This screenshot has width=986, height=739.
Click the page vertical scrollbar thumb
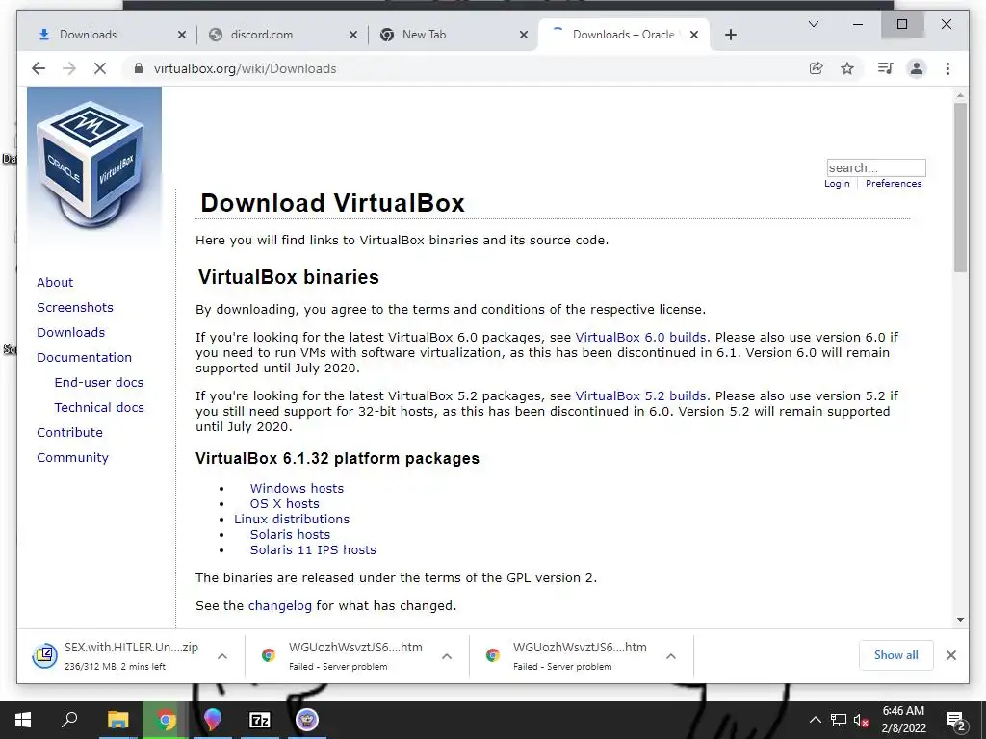[x=960, y=188]
